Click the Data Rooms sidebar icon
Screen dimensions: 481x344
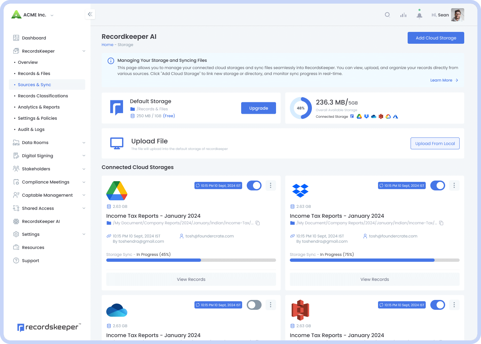pyautogui.click(x=16, y=142)
